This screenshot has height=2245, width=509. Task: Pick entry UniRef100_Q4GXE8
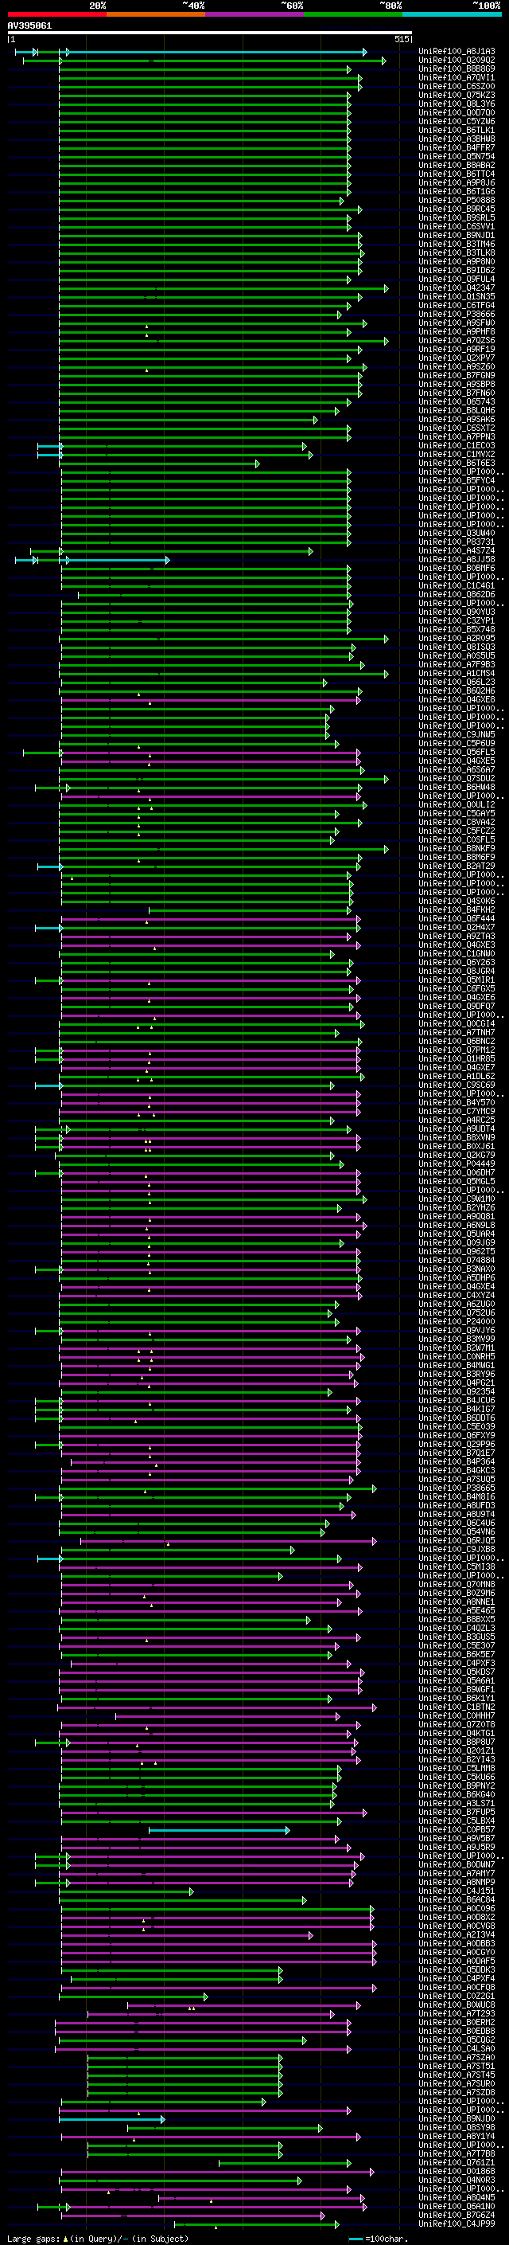[457, 700]
